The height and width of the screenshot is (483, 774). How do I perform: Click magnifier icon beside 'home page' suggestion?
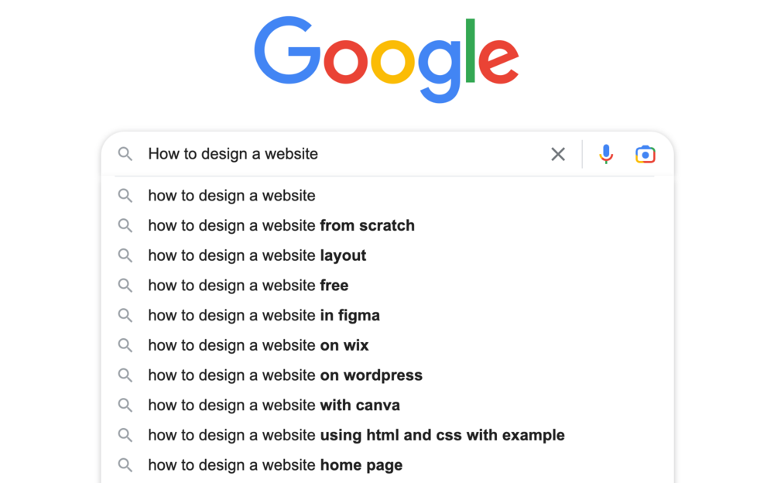pyautogui.click(x=125, y=465)
